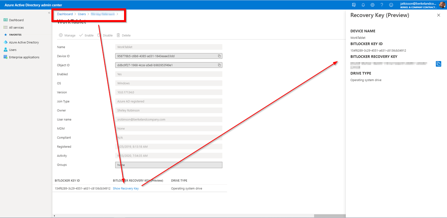Open Azure Active Directory in sidebar
This screenshot has width=447, height=218.
pos(24,42)
